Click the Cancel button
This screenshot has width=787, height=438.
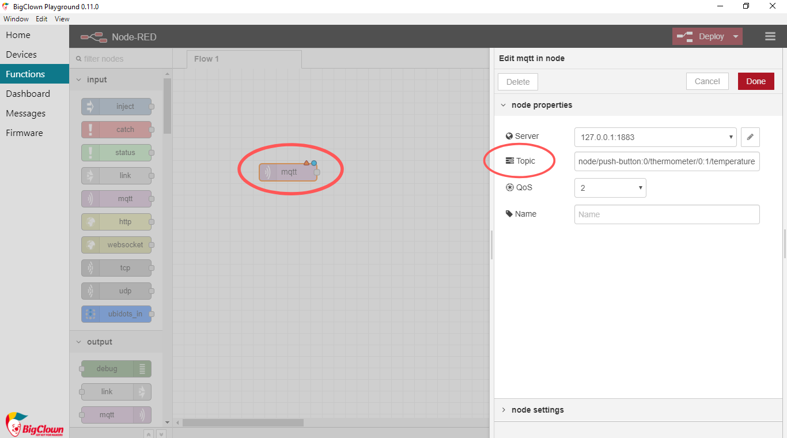click(x=707, y=81)
